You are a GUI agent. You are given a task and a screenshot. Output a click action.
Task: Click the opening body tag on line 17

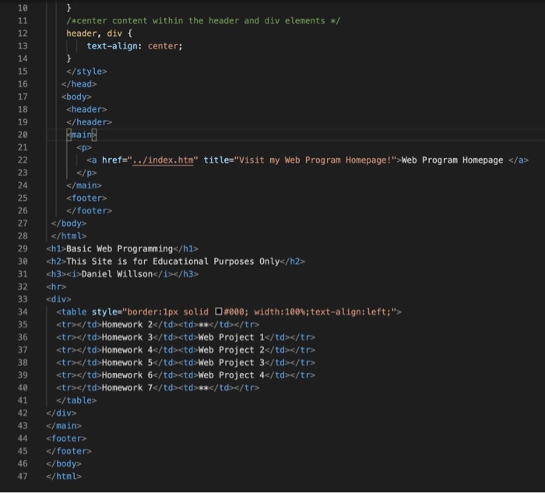click(x=76, y=97)
